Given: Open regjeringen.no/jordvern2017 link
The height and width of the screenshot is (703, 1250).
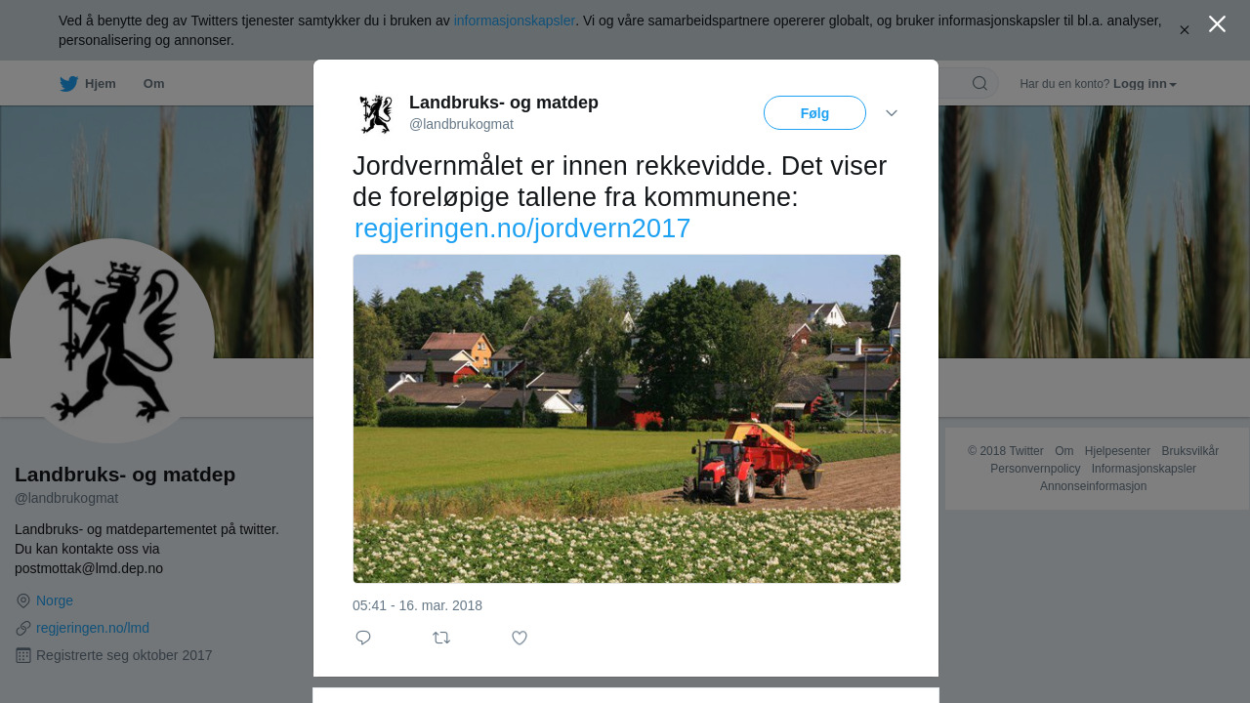Looking at the screenshot, I should pyautogui.click(x=522, y=228).
